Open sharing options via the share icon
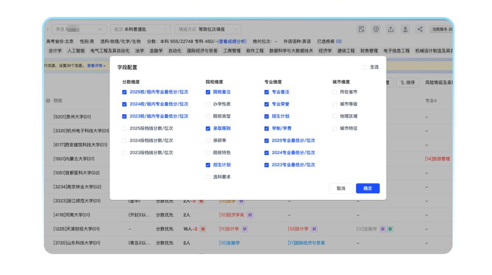 click(420, 29)
